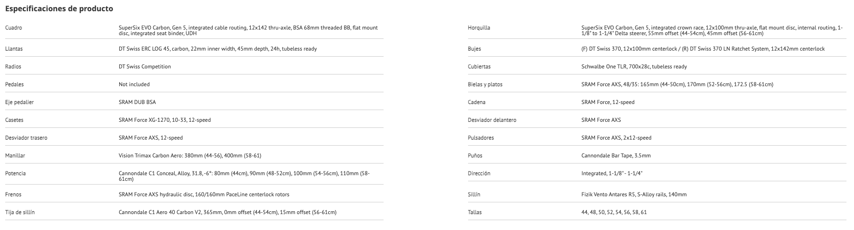
Task: Click the 'Cuadro' specification label
Action: tap(14, 28)
